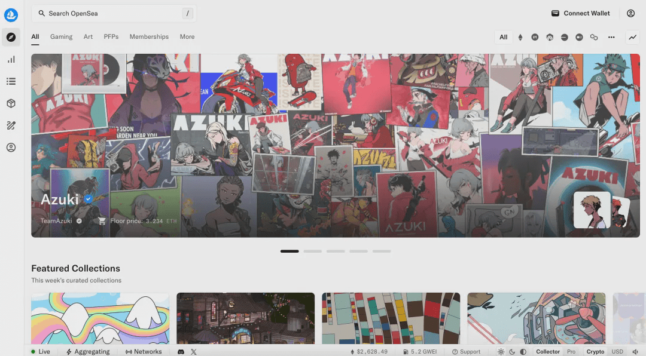Toggle sound speaker icon in status bar

click(635, 351)
